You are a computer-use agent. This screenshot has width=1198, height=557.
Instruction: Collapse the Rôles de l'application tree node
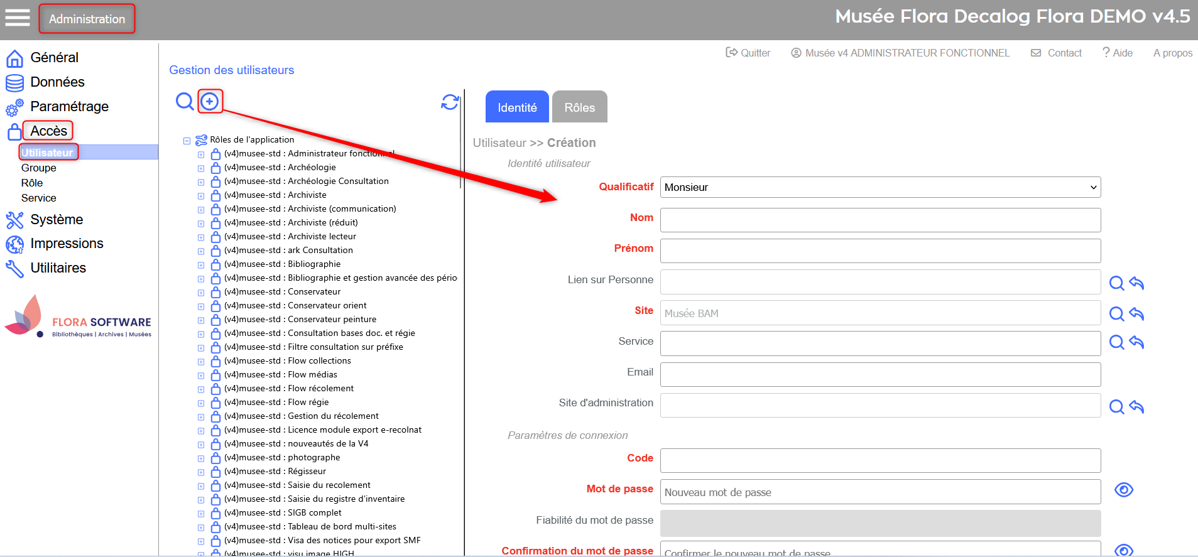point(187,141)
